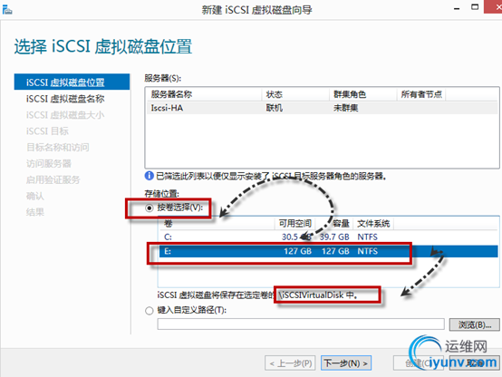Click the 文件系统 column header
502x377 pixels.
pyautogui.click(x=373, y=223)
